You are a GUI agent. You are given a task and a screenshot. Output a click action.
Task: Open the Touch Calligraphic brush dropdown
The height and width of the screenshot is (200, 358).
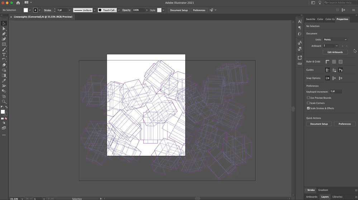coord(119,10)
